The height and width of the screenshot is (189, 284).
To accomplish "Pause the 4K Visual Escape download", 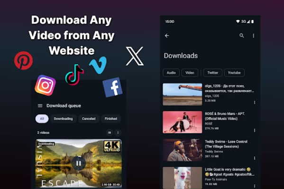I will [x=79, y=163].
